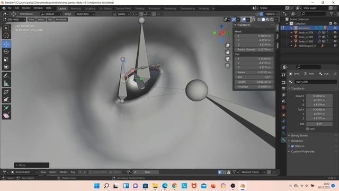Activate the Scale tool
This screenshot has width=339, height=191.
(x=6, y=59)
